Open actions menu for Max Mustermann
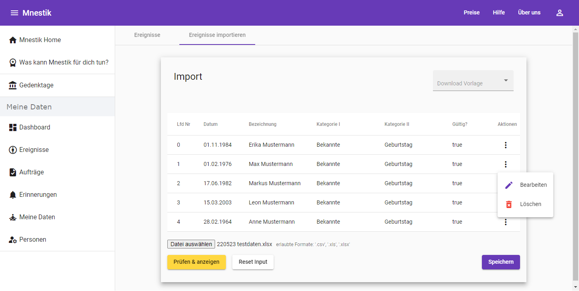Image resolution: width=579 pixels, height=291 pixels. point(506,164)
